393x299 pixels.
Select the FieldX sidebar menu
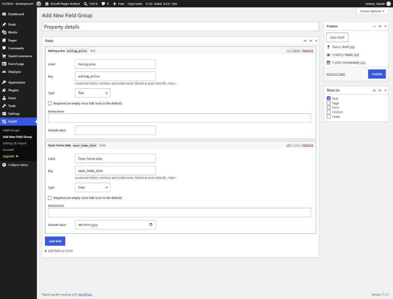coord(18,122)
